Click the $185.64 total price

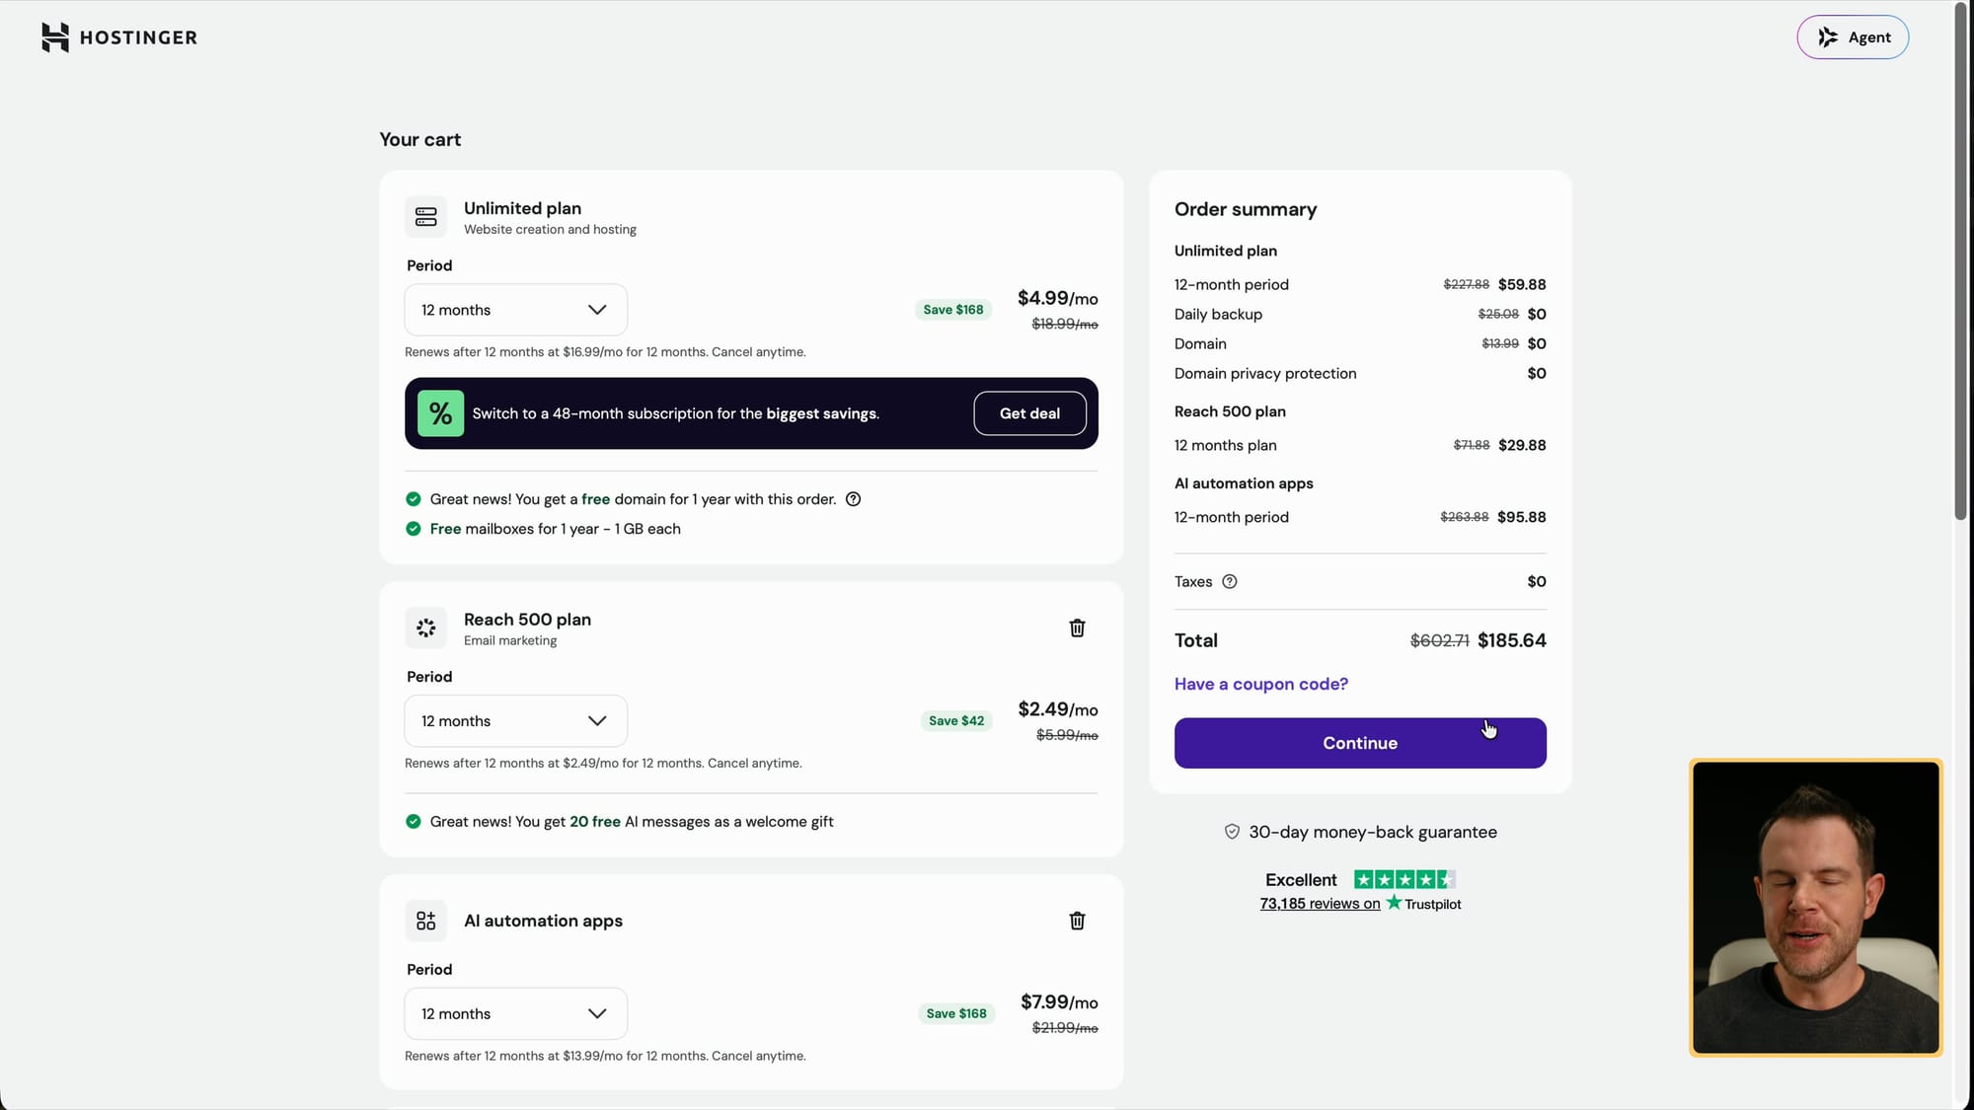1512,640
